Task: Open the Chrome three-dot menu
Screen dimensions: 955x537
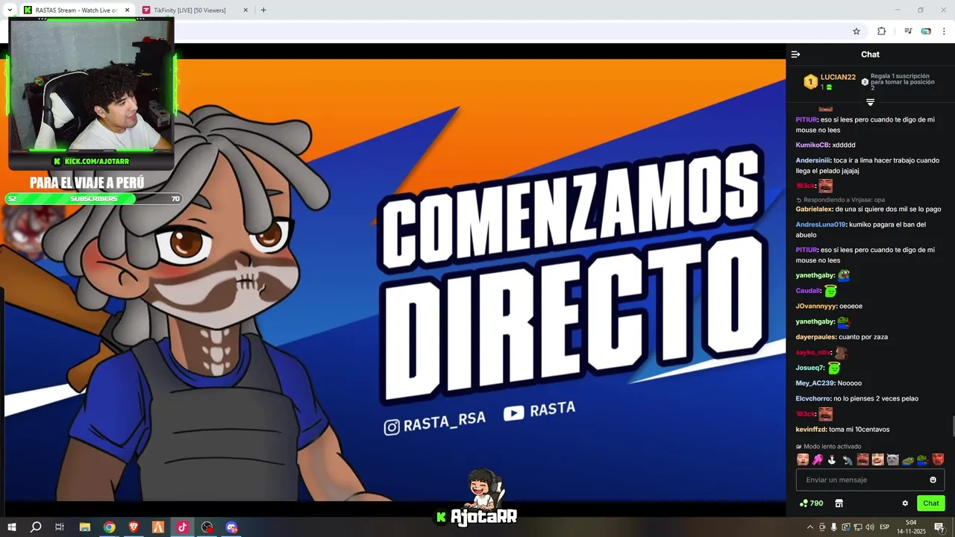Action: [945, 31]
